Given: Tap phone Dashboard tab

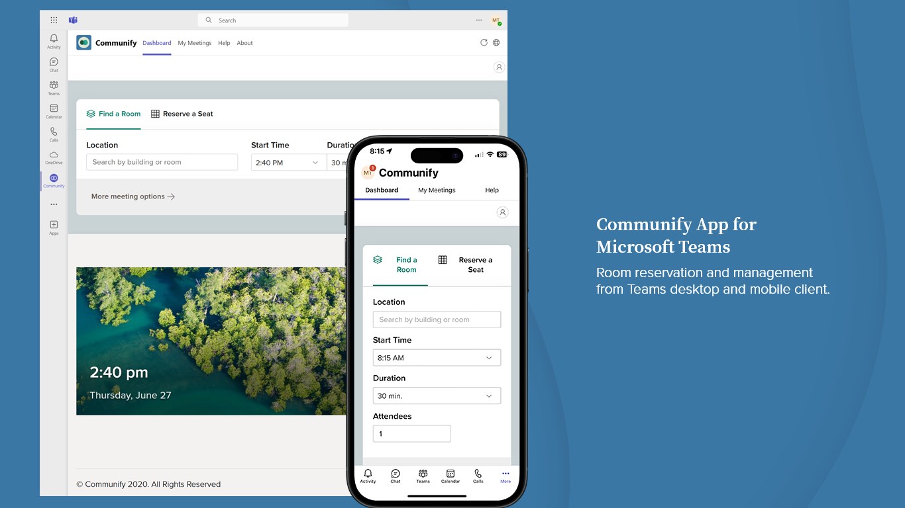Looking at the screenshot, I should point(382,190).
